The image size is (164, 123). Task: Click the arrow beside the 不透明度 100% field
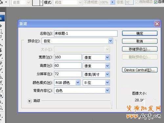(x=113, y=2)
